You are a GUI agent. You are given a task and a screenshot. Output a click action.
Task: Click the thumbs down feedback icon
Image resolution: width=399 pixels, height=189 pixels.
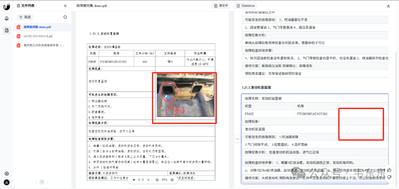tap(389, 177)
